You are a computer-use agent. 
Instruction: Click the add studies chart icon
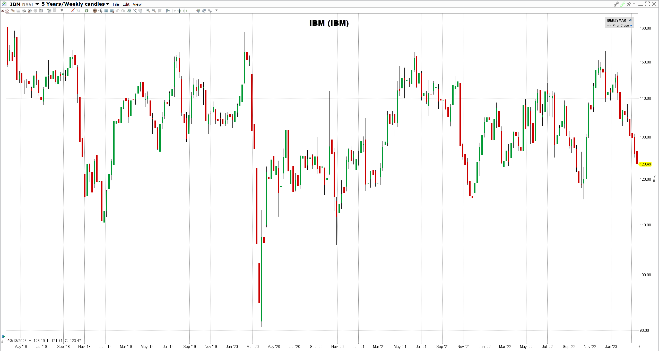pyautogui.click(x=49, y=11)
